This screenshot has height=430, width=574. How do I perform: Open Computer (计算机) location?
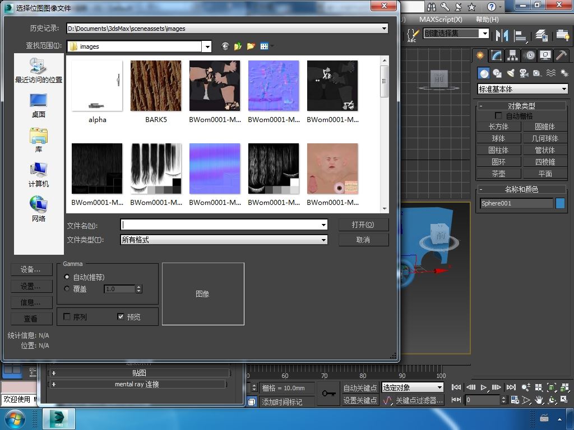click(39, 175)
